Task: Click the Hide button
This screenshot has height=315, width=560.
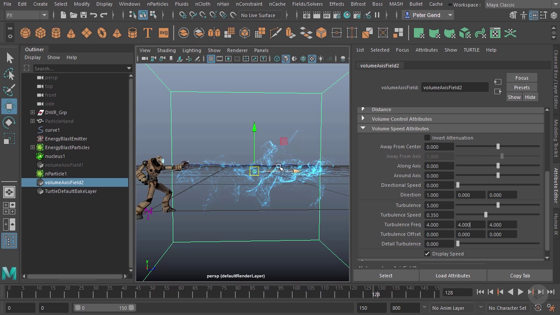Action: pos(530,97)
